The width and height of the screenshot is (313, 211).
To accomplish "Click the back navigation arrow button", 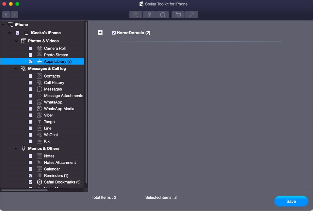I will (6, 15).
